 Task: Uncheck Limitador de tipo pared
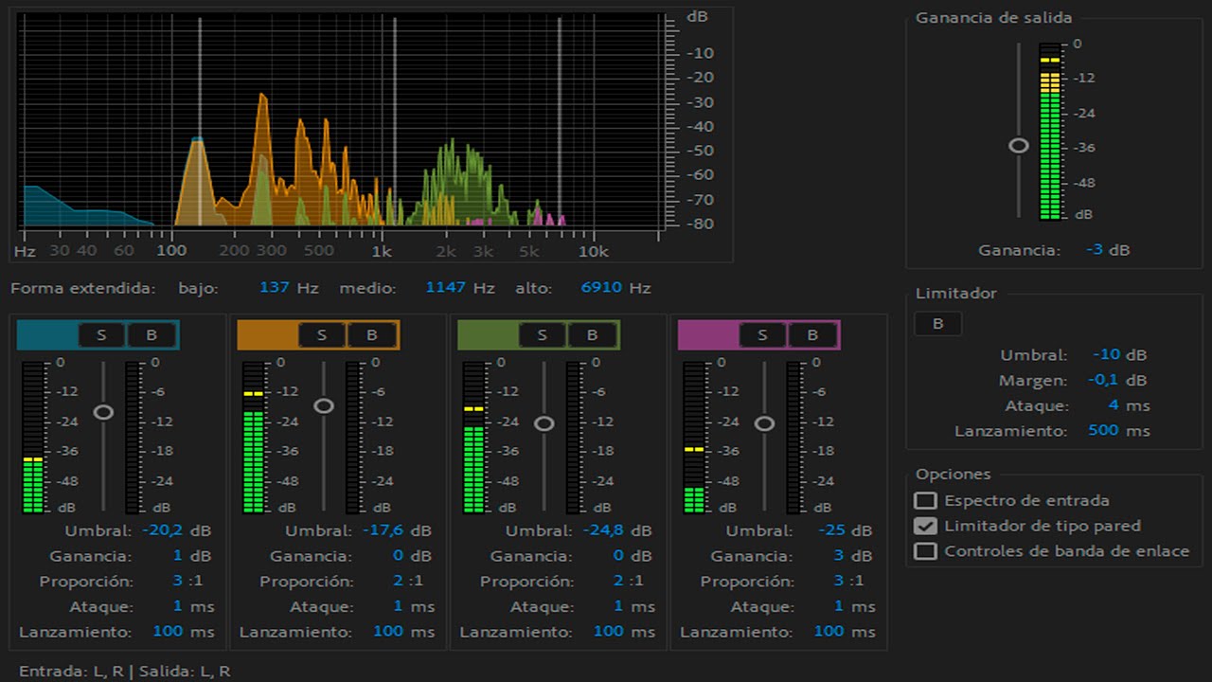926,526
